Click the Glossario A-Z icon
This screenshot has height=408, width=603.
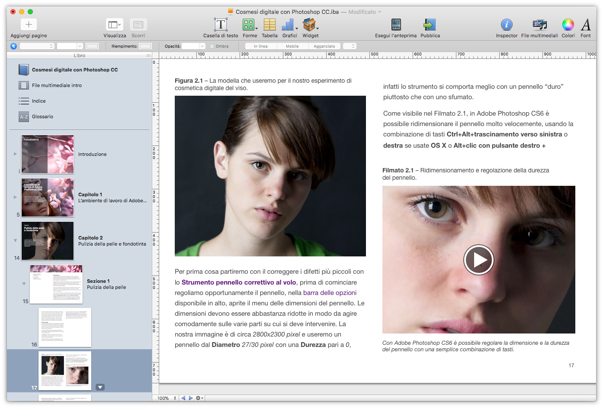[x=24, y=117]
